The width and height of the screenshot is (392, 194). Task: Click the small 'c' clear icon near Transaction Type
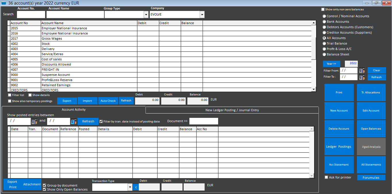[135, 187]
